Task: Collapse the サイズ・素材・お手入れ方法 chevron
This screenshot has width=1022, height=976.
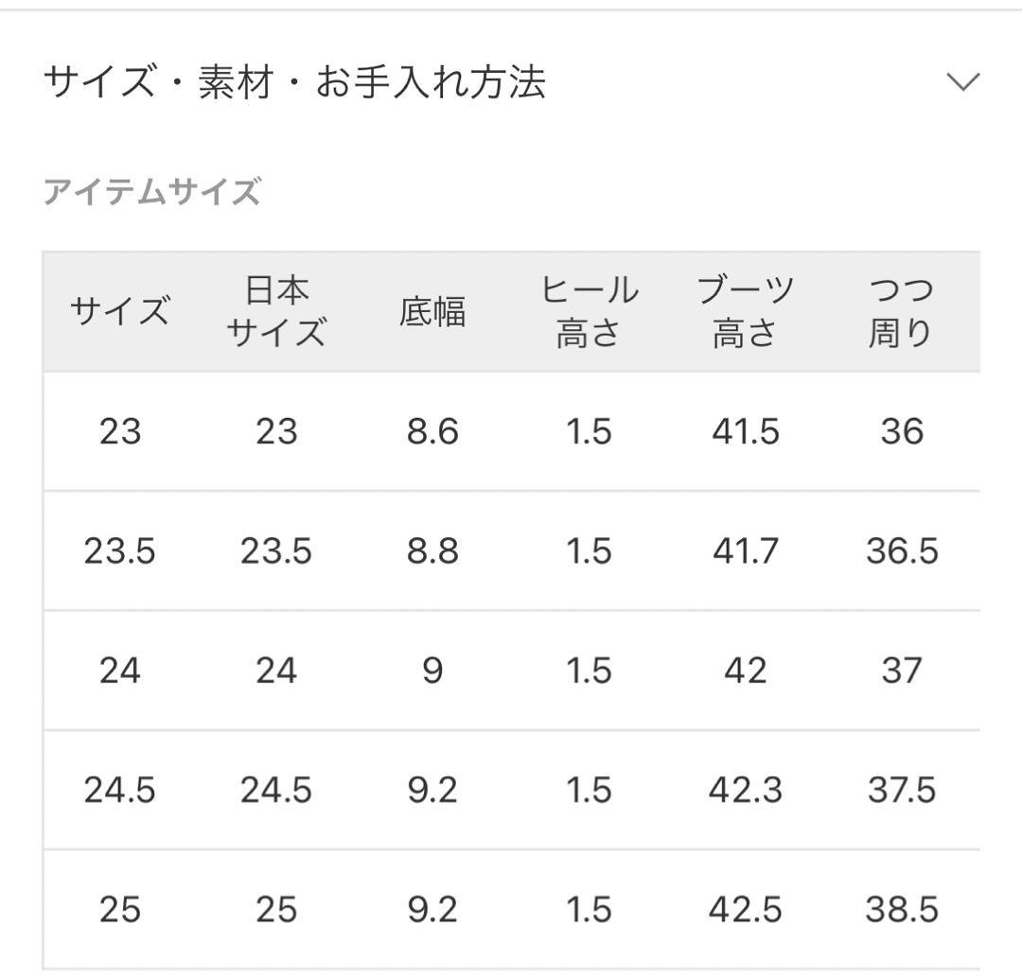Action: coord(962,82)
